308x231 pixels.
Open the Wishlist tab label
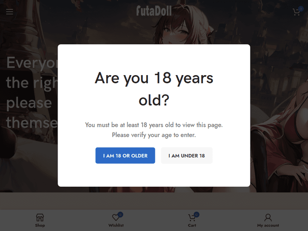(116, 225)
